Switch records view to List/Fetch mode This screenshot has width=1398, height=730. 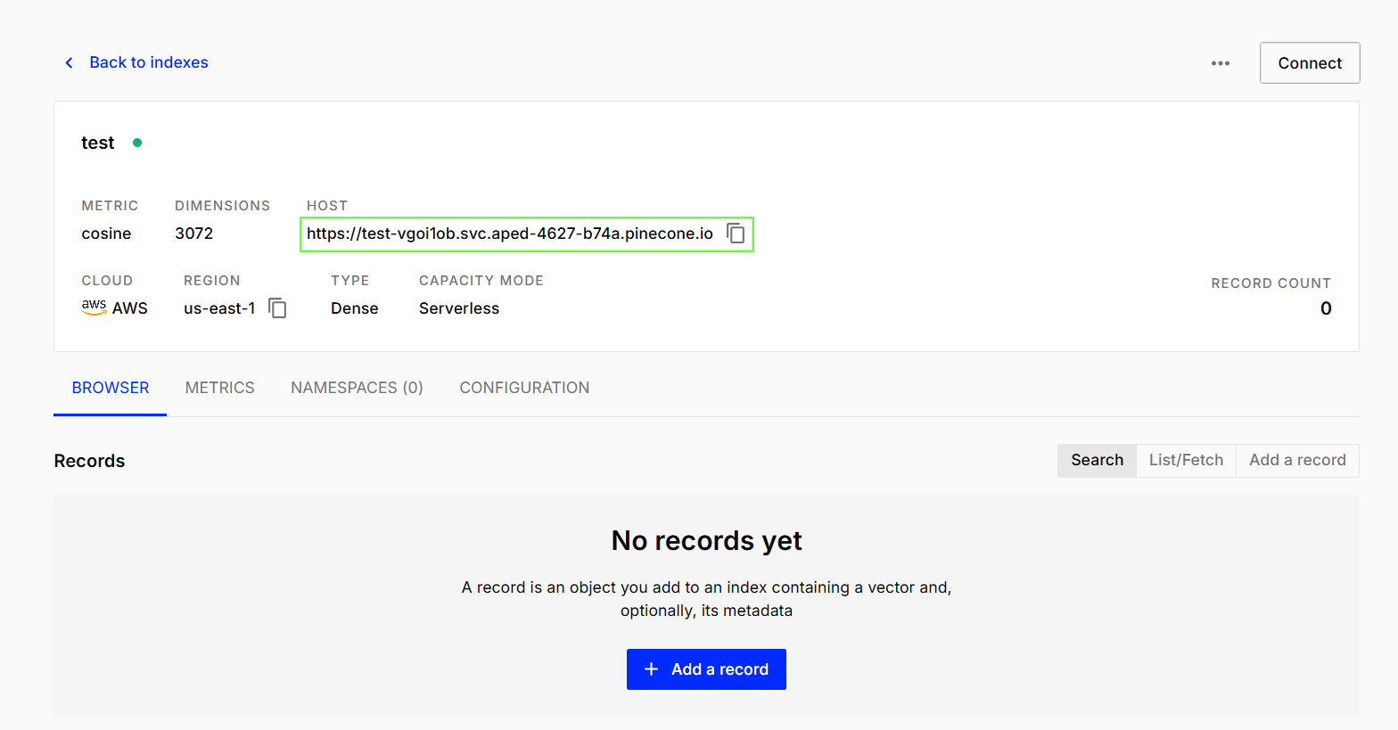[1186, 460]
